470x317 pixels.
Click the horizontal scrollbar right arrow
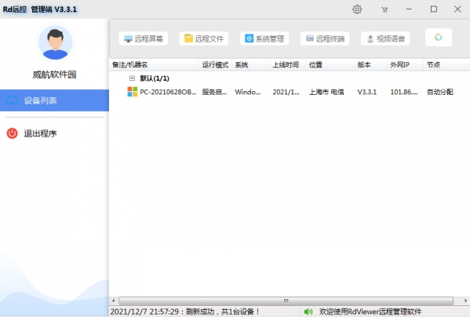(x=465, y=301)
